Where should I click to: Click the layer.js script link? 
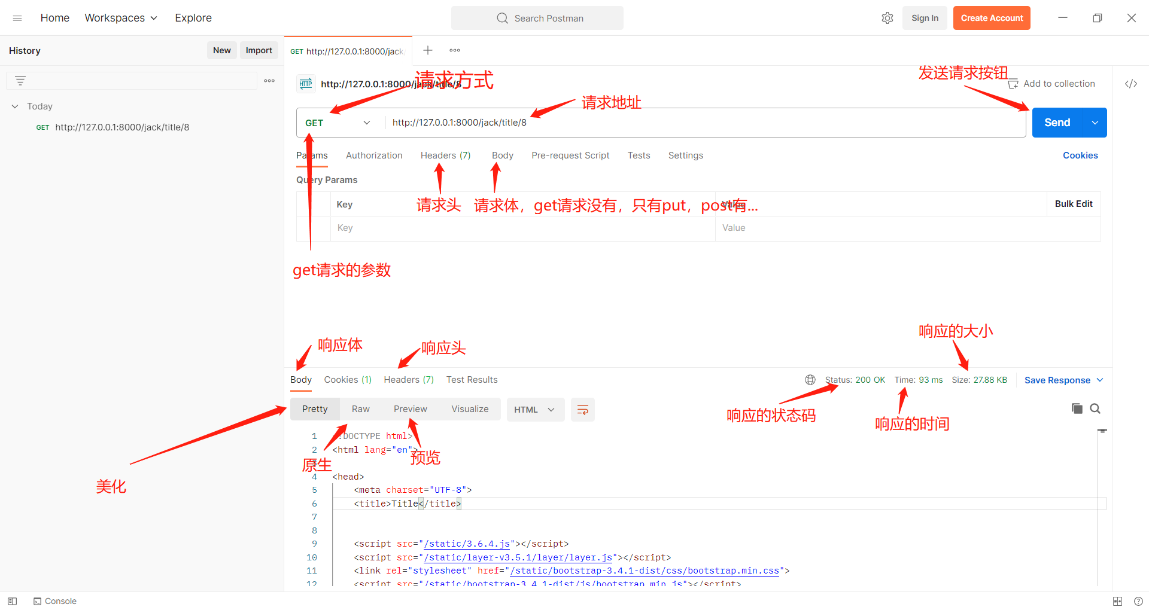coord(518,557)
